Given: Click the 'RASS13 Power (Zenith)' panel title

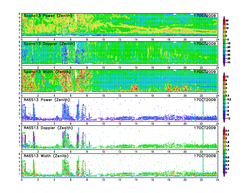Looking at the screenshot, I should [x=47, y=100].
